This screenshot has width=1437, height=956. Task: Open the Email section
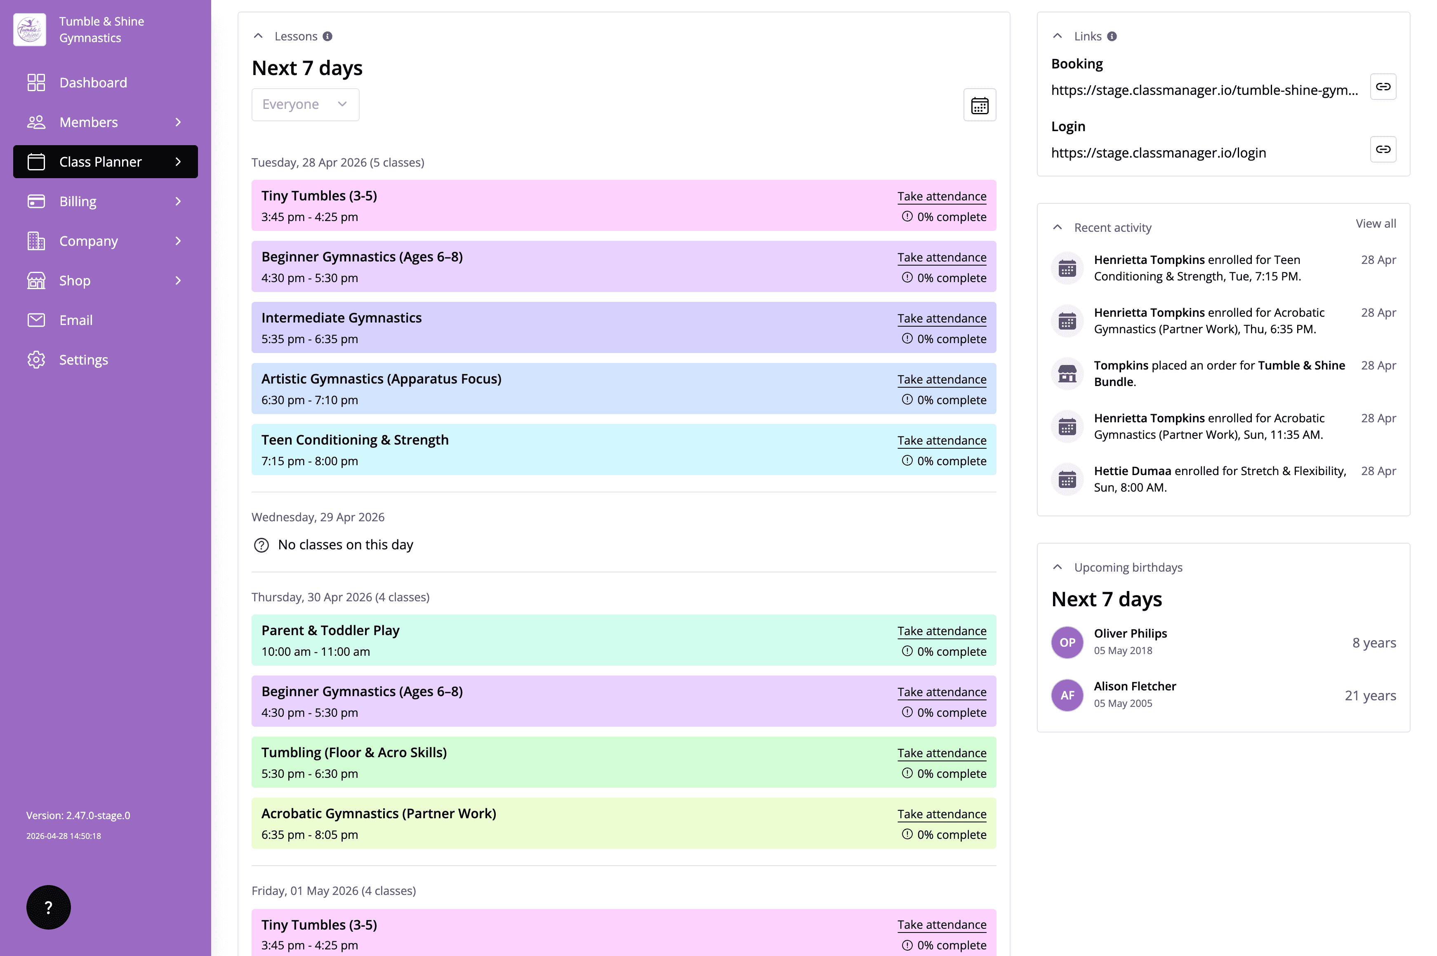pyautogui.click(x=75, y=320)
